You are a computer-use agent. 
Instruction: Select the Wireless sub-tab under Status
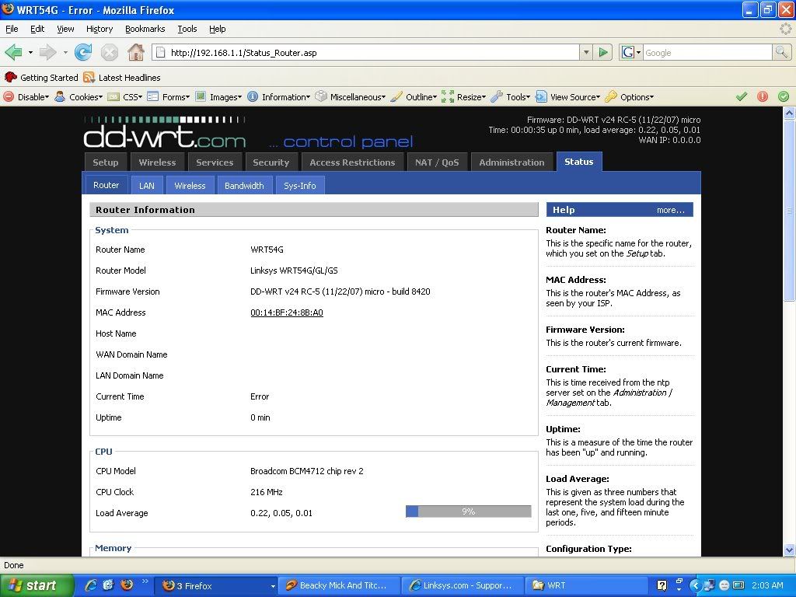coord(190,186)
